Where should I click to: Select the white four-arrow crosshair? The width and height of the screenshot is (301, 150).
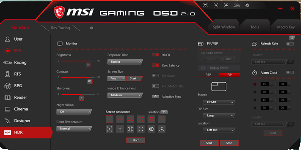click(130, 129)
